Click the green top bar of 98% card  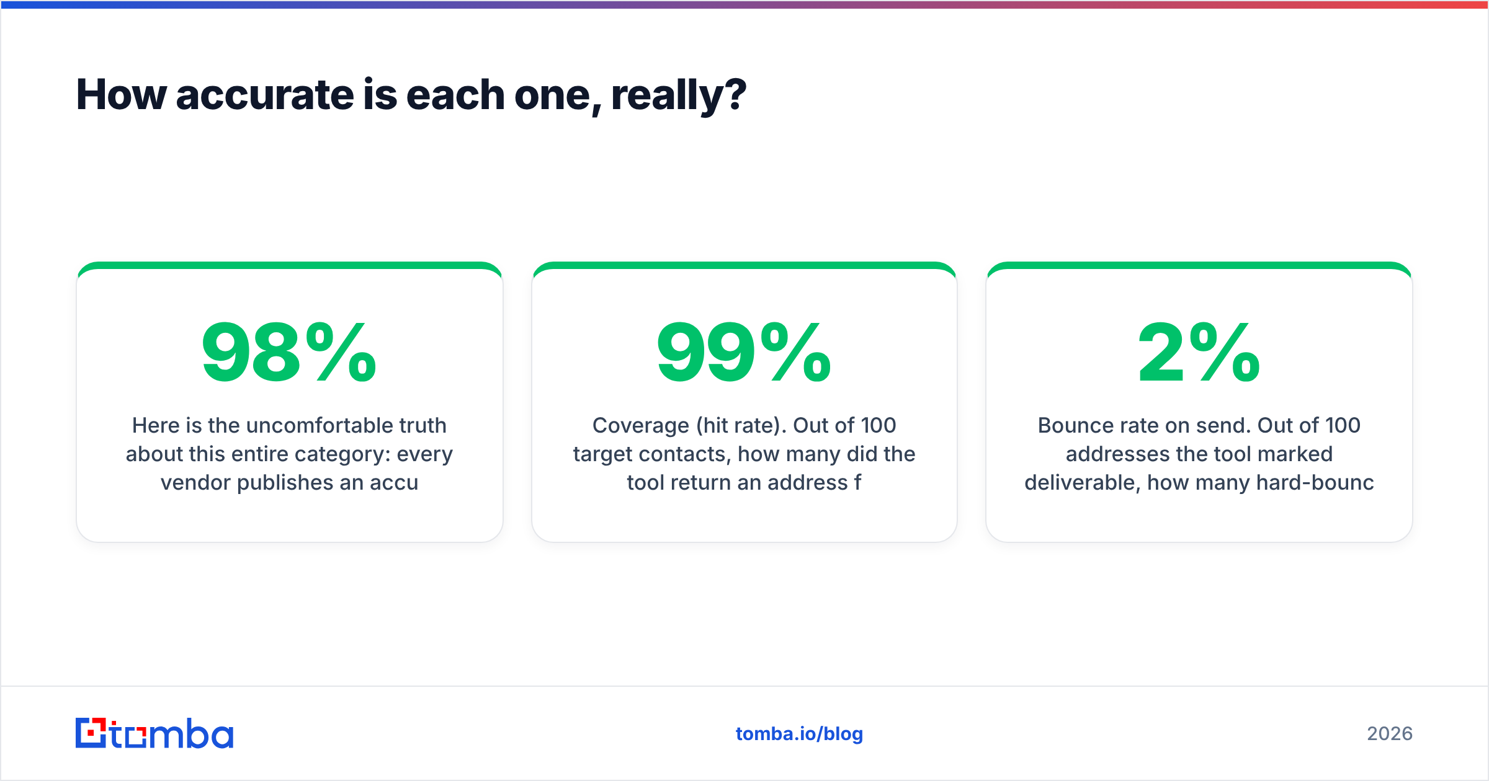289,265
